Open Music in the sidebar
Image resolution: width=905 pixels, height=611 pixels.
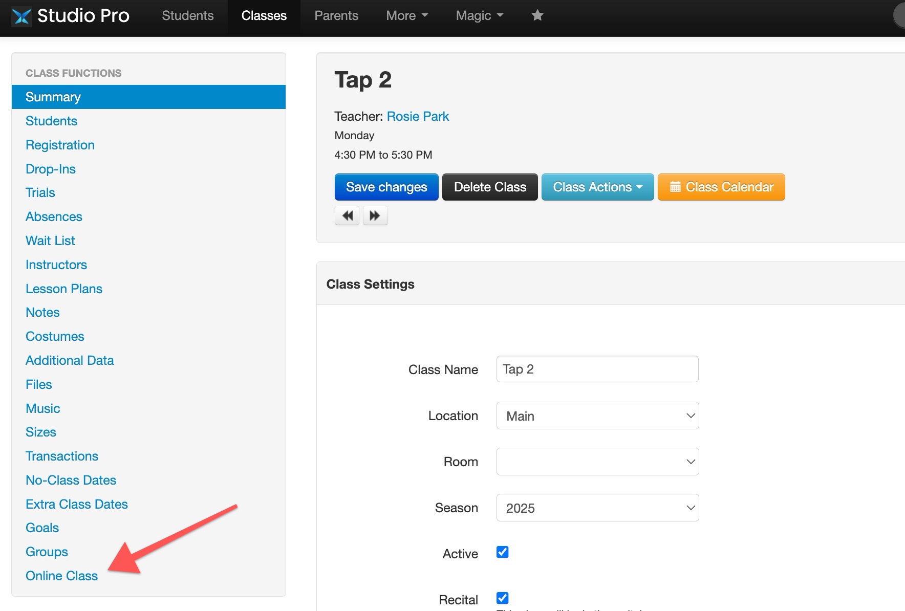43,408
